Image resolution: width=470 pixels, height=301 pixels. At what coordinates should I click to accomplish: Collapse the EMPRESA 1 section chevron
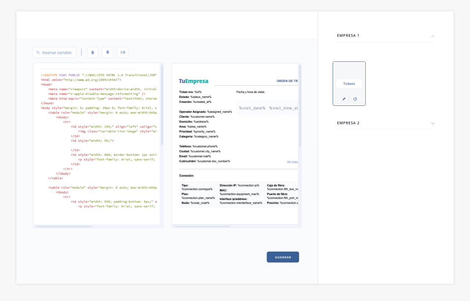click(x=433, y=36)
